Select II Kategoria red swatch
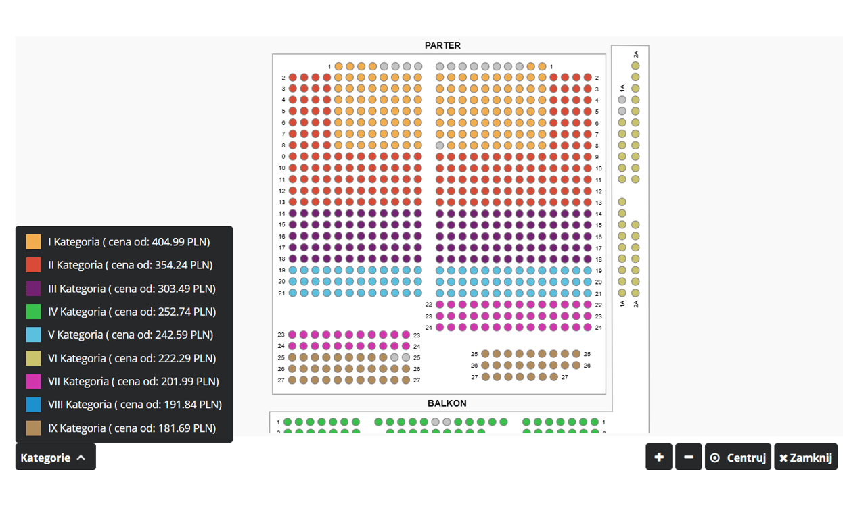Screen dimensions: 843x519 point(33,265)
